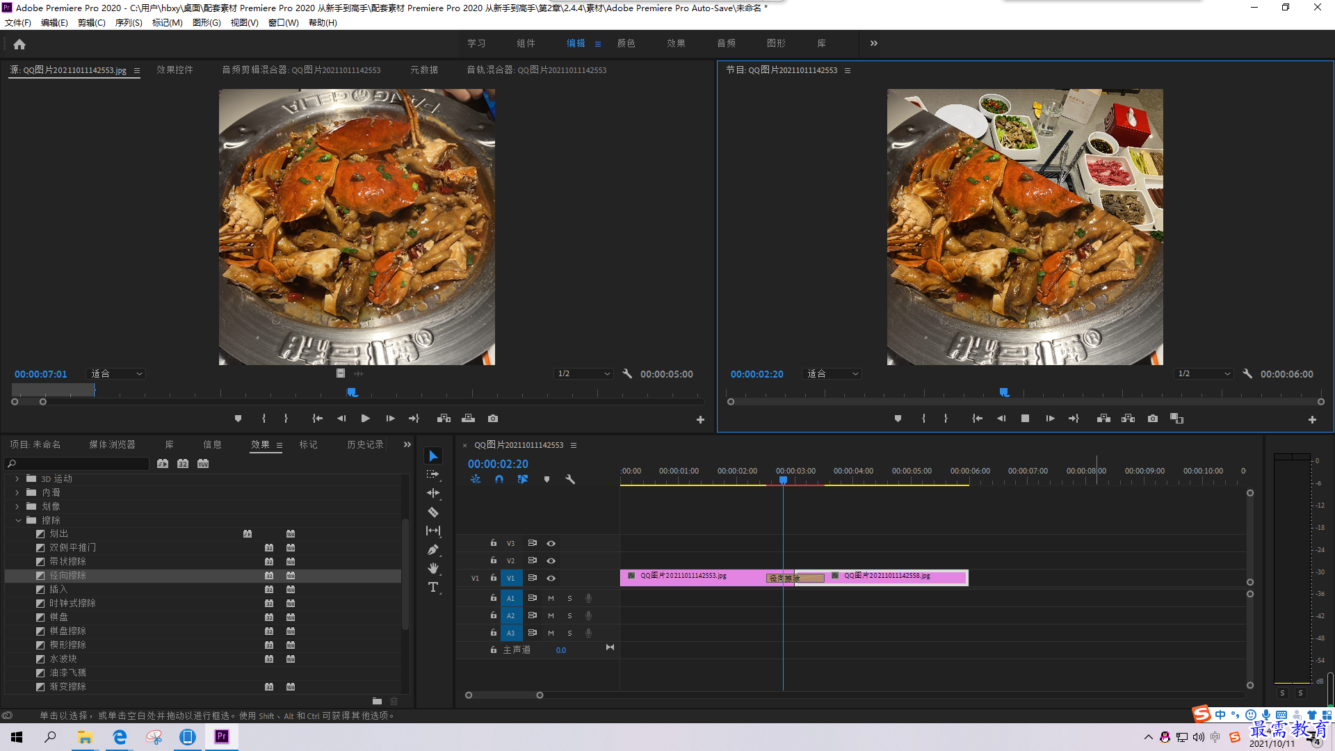Image resolution: width=1335 pixels, height=751 pixels.
Task: Open source monitor zoom level dropdown
Action: point(115,373)
